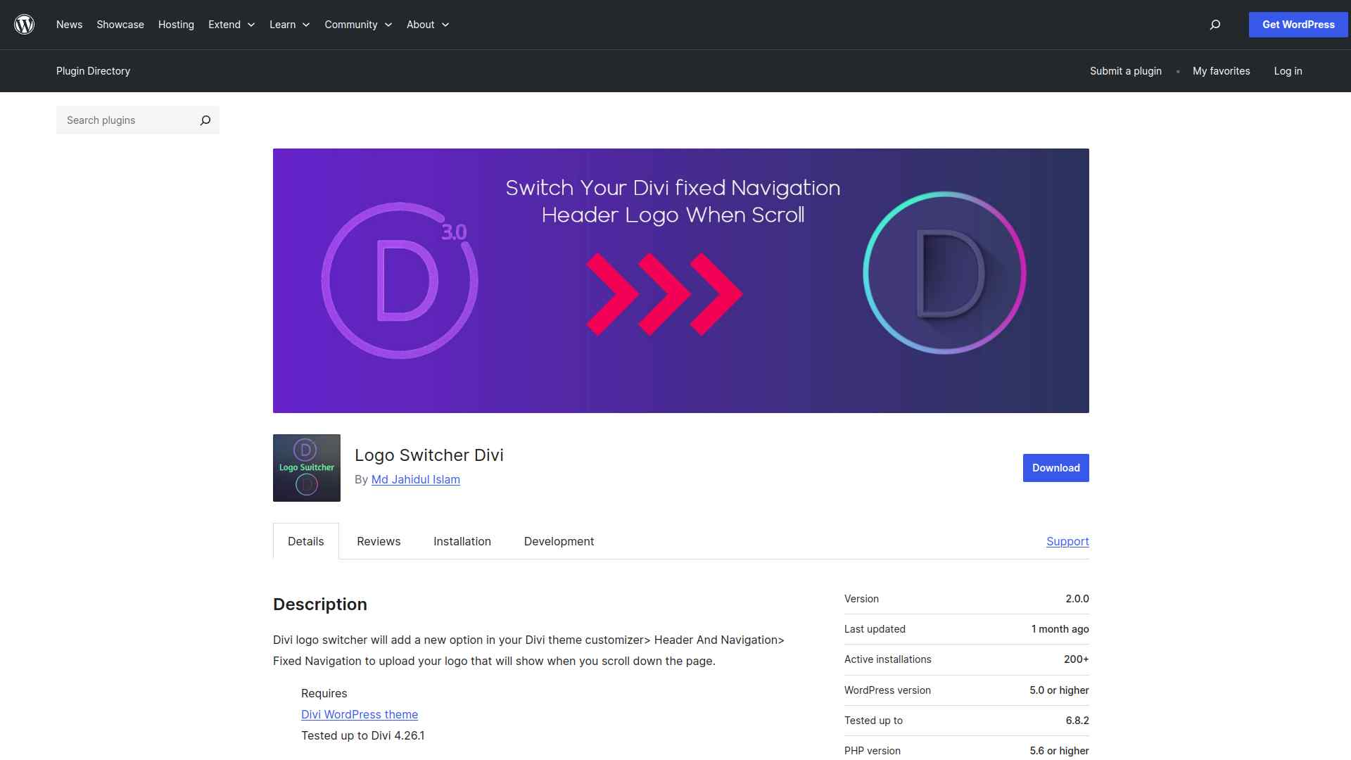1351x760 pixels.
Task: Go to News page
Action: coord(69,25)
